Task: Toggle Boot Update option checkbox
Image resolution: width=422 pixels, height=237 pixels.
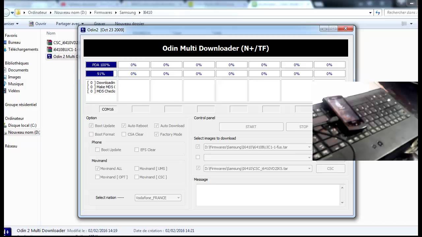Action: (x=91, y=126)
